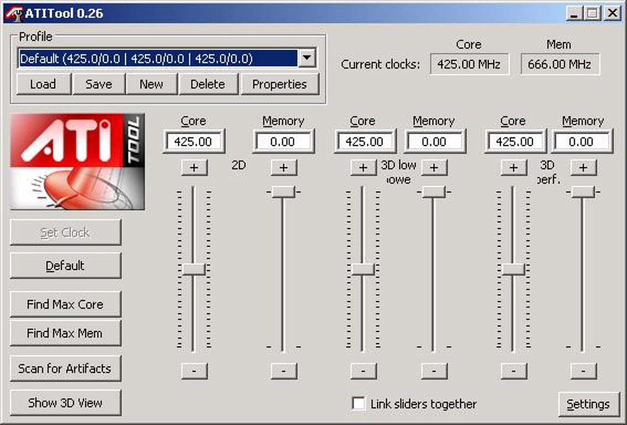Increase 3D low power Core with plus
Image resolution: width=627 pixels, height=425 pixels.
click(x=363, y=168)
